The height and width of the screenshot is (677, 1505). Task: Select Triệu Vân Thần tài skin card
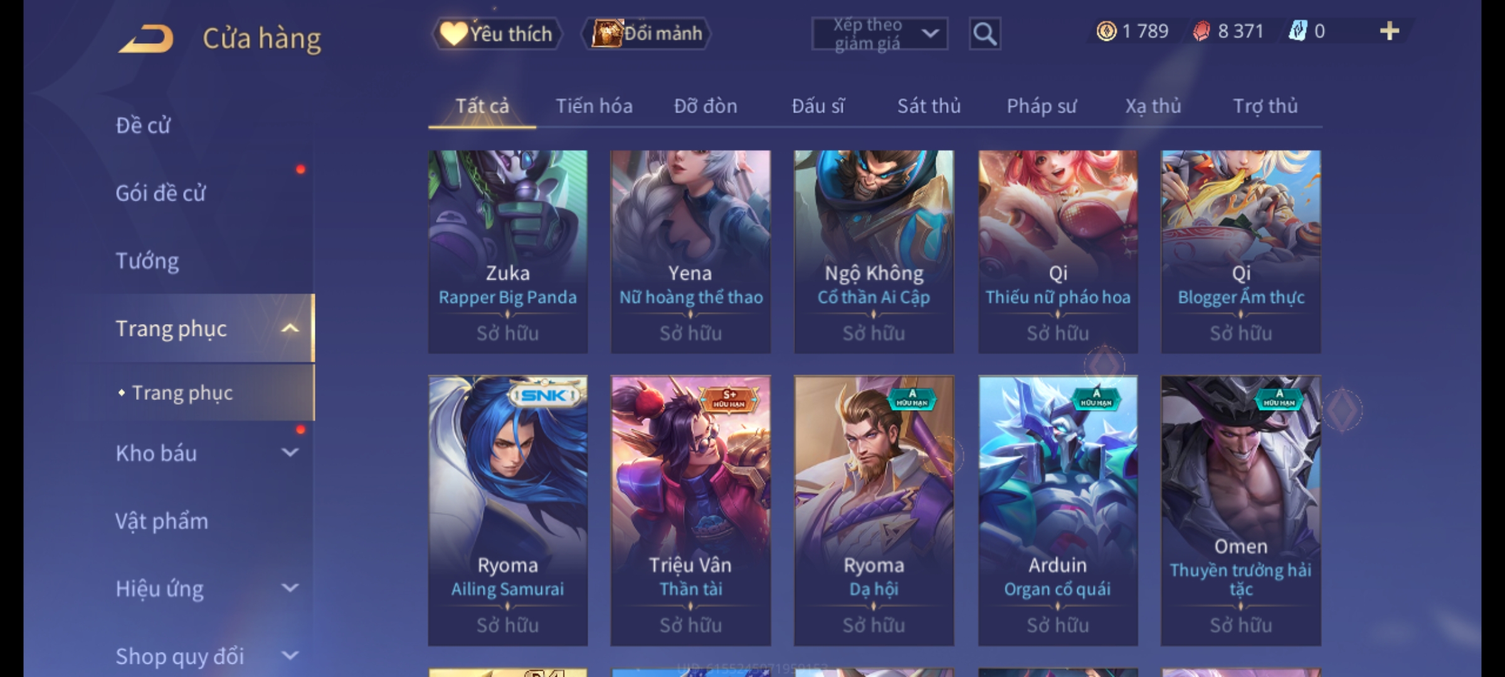point(690,510)
